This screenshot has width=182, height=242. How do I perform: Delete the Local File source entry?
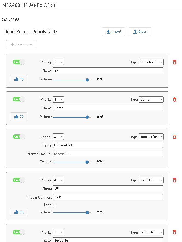tap(175, 180)
